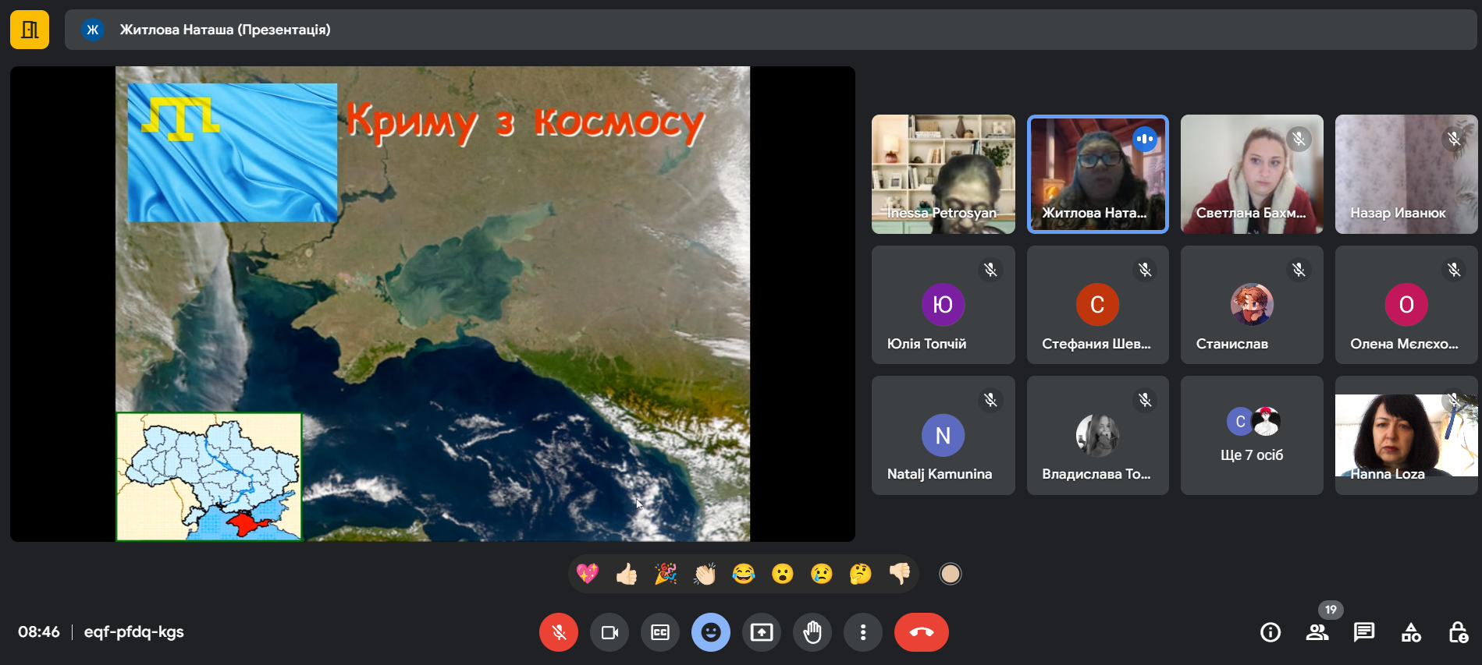This screenshot has height=665, width=1482.
Task: Pick skin tone swatch for reactions
Action: click(950, 574)
